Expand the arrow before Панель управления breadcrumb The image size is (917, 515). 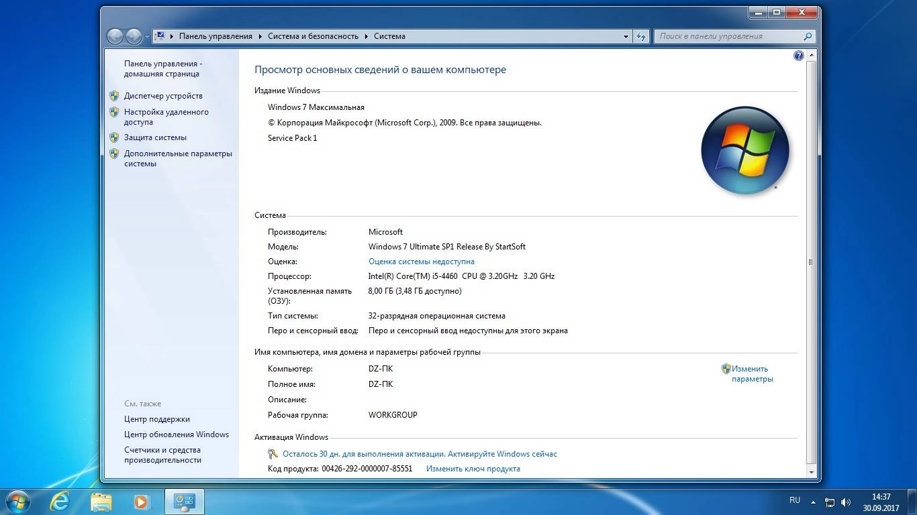click(172, 36)
